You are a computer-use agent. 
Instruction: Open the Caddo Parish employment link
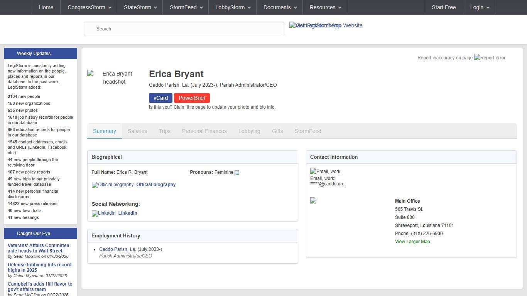coord(117,249)
